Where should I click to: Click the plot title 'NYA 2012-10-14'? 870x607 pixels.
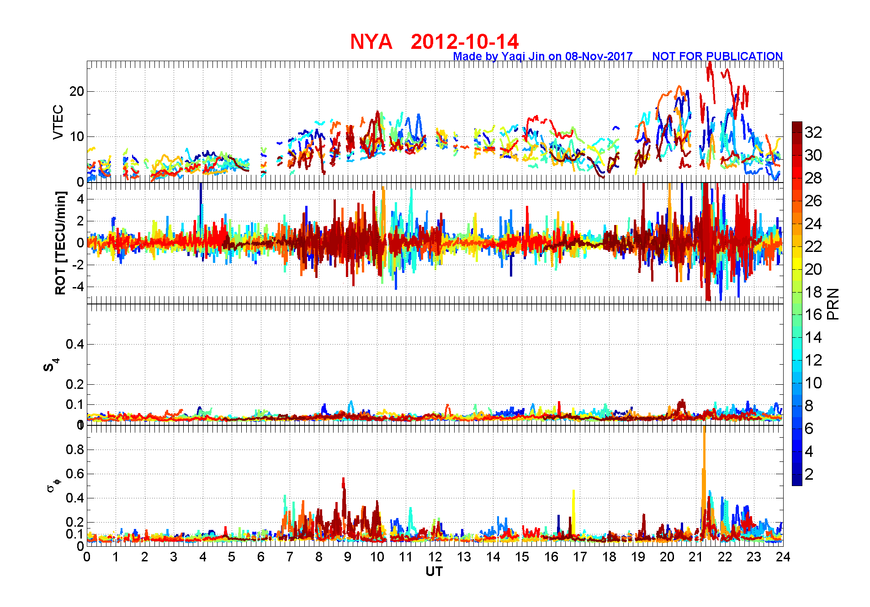pos(434,42)
